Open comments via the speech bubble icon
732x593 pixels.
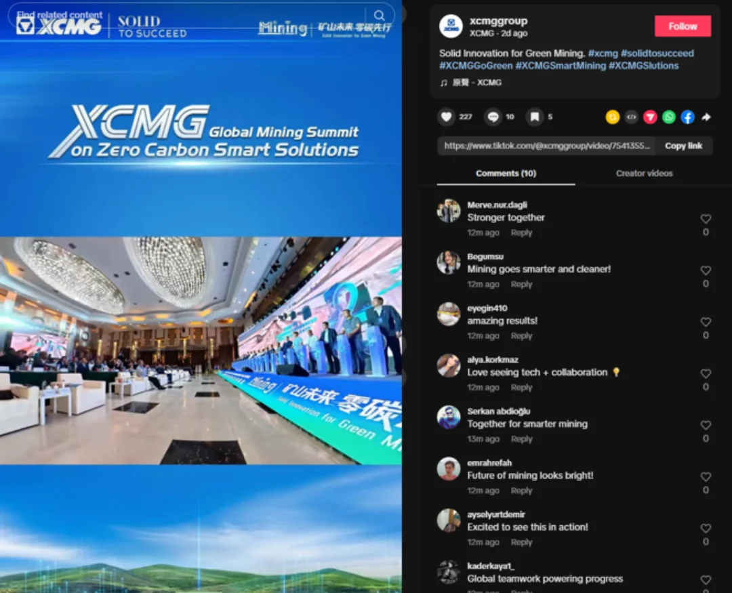point(493,117)
